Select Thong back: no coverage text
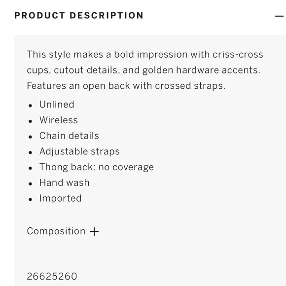 click(97, 167)
